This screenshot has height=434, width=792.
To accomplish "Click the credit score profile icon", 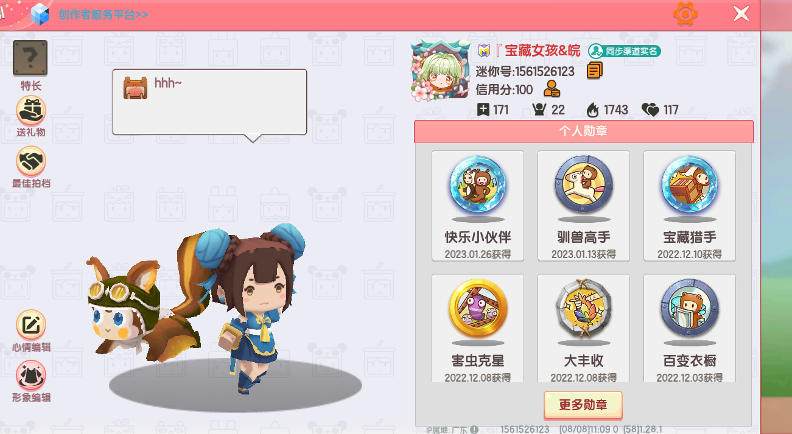I will (x=552, y=89).
